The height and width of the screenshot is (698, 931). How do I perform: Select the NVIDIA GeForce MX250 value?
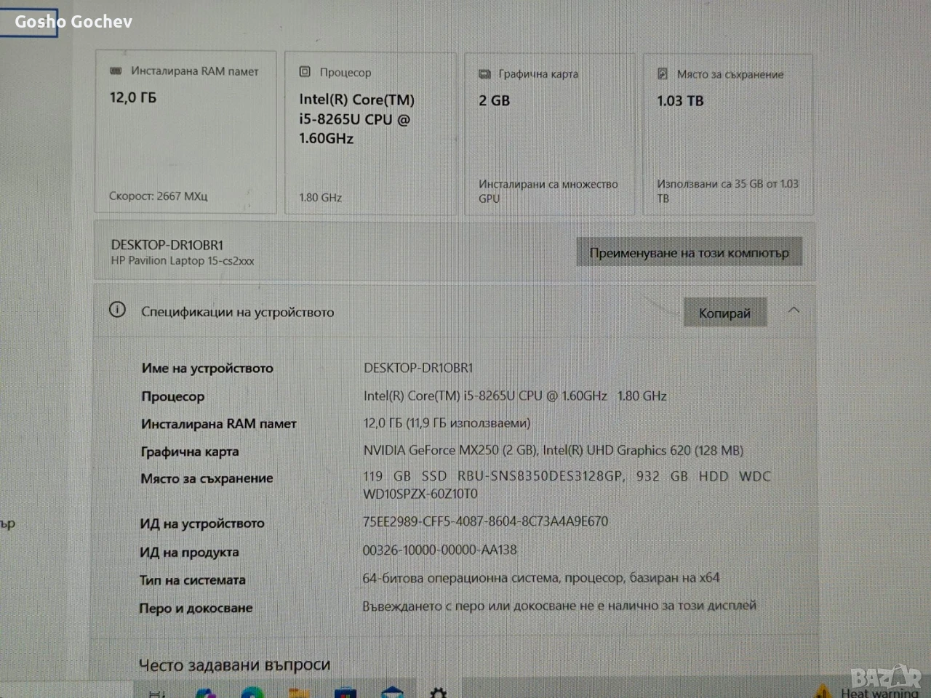click(x=554, y=450)
